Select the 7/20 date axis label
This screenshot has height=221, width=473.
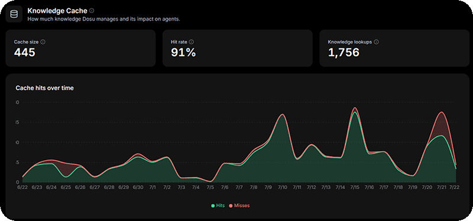click(x=427, y=187)
